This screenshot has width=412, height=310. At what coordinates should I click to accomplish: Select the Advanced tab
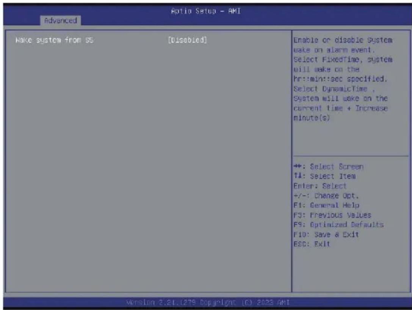point(60,20)
